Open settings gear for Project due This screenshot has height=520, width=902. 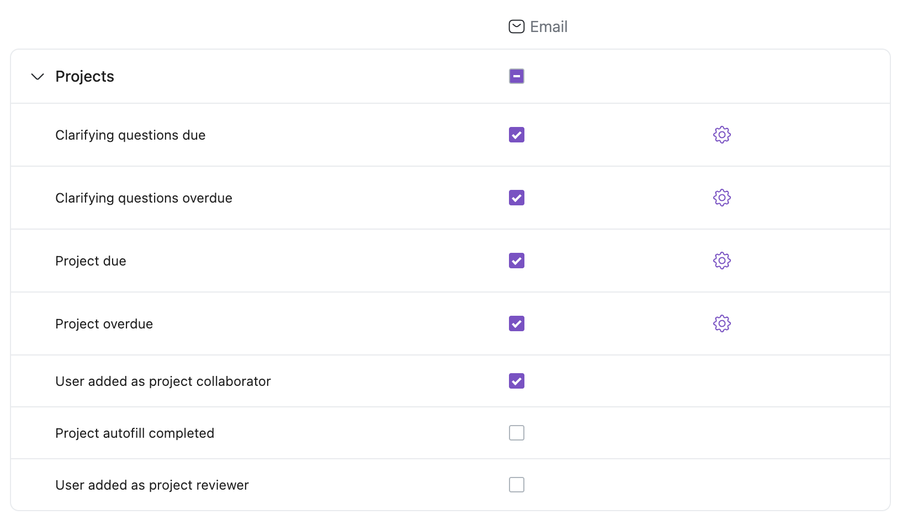[x=721, y=261]
